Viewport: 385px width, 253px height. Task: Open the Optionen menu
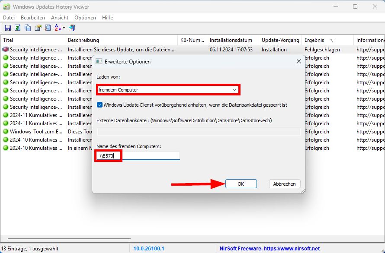(x=85, y=18)
